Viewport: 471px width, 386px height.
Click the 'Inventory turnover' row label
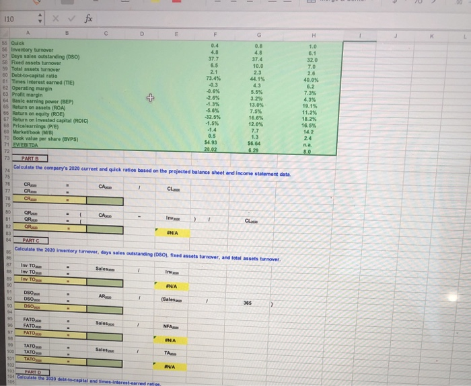click(32, 50)
